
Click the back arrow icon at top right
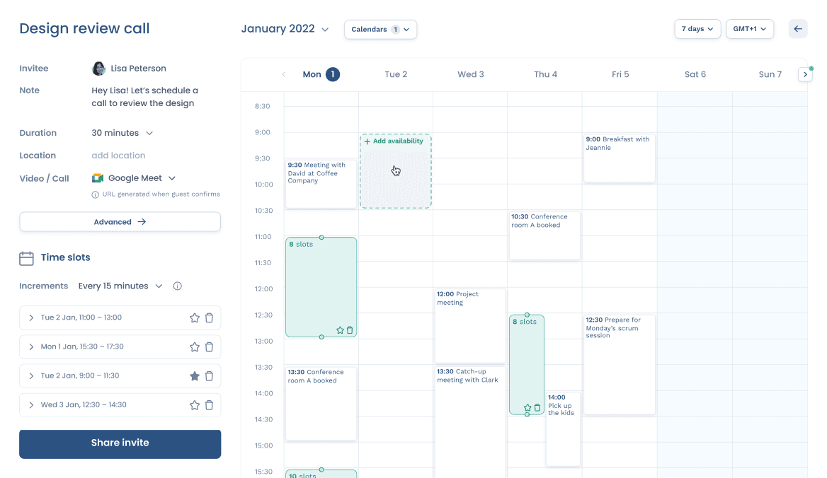tap(798, 29)
